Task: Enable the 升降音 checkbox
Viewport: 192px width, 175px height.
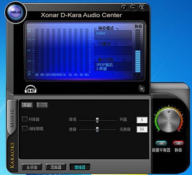Action: [25, 119]
